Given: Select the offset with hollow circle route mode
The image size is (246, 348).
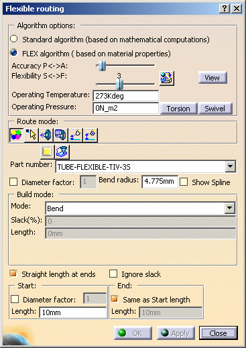Looking at the screenshot, I should tap(76, 135).
